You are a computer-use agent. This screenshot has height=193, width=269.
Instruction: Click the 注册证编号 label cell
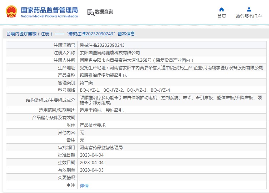point(42,45)
